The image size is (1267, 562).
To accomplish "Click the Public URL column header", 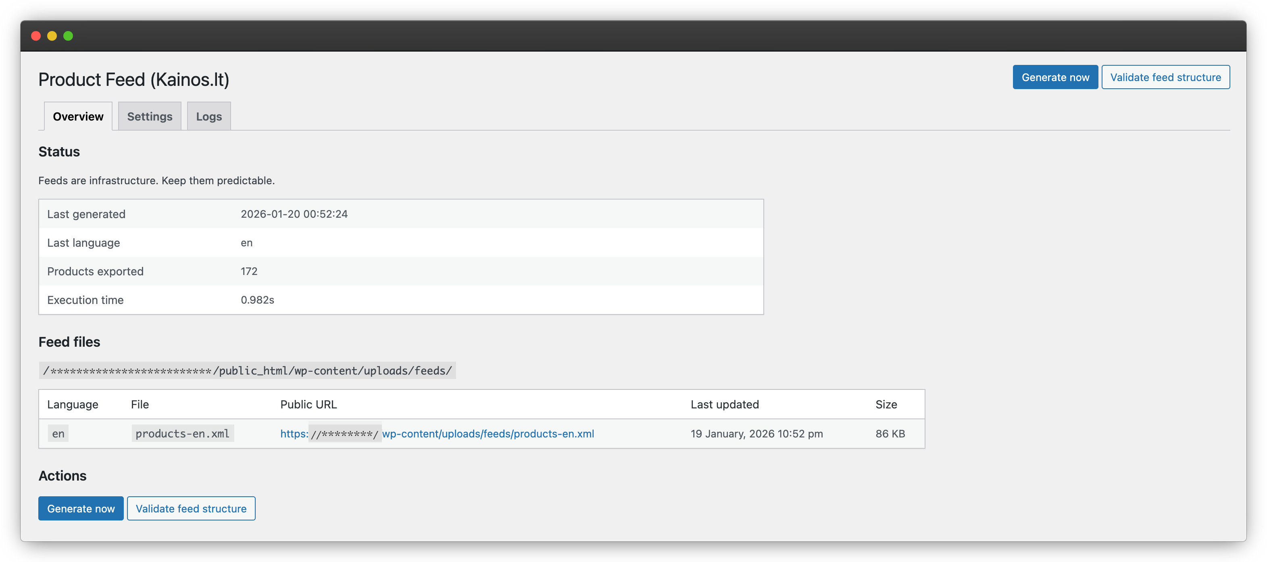I will pos(308,404).
